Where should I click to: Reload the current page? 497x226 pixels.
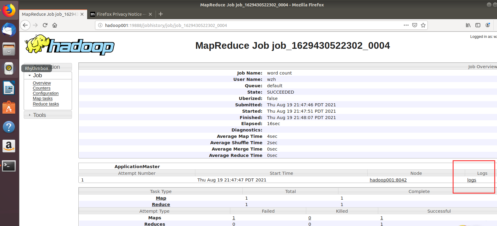point(45,25)
